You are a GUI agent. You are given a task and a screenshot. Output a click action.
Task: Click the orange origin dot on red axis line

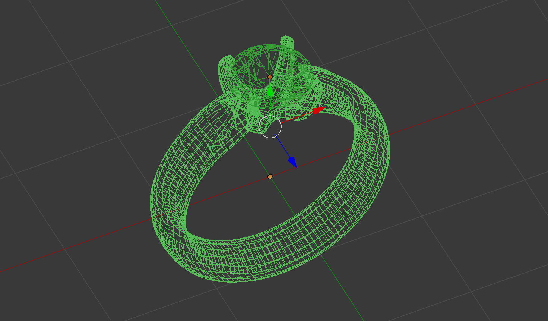pos(270,177)
